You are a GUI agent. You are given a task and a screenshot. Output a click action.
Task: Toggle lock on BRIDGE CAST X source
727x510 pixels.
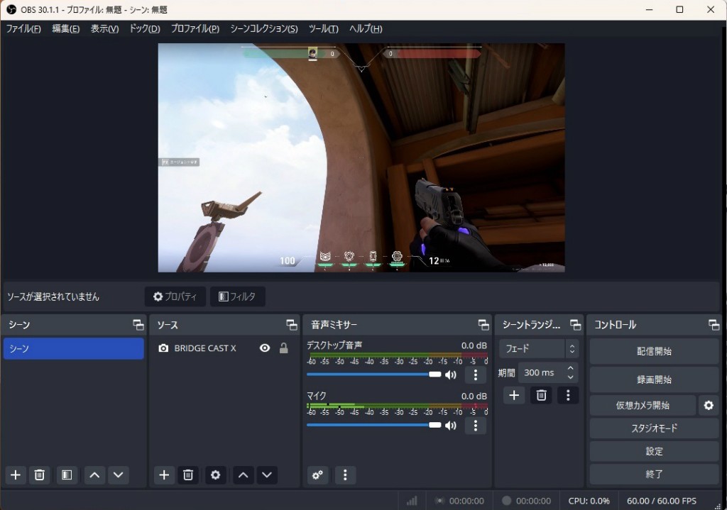(x=284, y=348)
